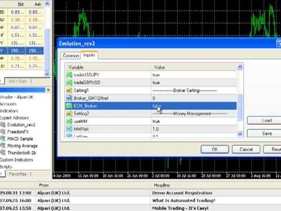Click the MACD Sample expert advisor icon
Screen dimensions: 281x211
point(3,139)
